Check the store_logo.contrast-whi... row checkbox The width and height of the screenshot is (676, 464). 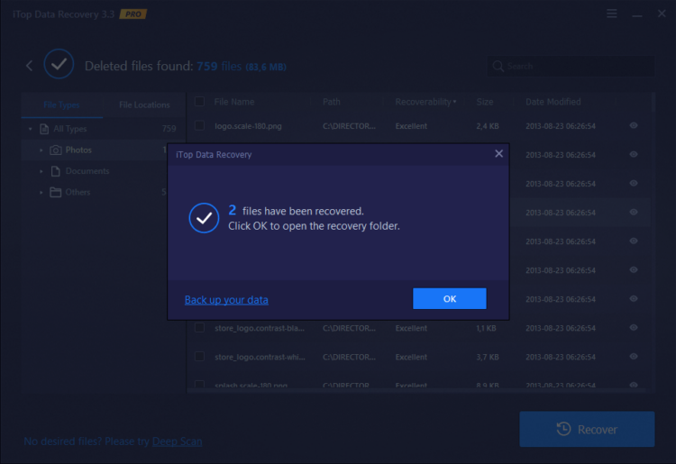[199, 357]
